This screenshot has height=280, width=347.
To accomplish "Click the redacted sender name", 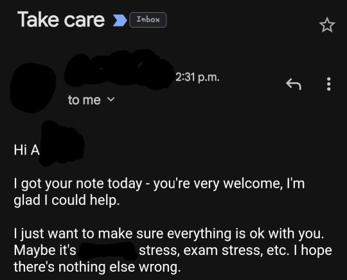I will (x=119, y=69).
